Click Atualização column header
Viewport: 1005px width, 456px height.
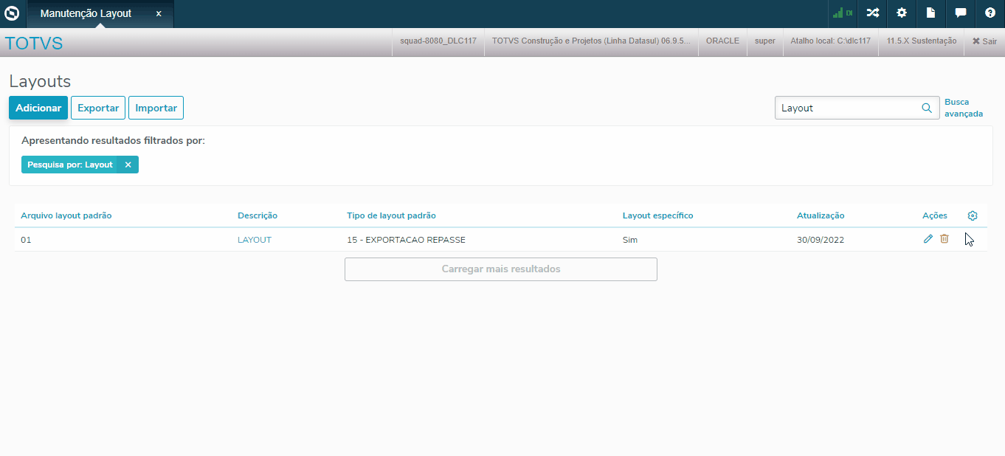pyautogui.click(x=821, y=215)
